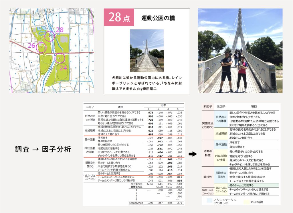Click the black right-pointing arrow between the tables
The height and width of the screenshot is (213, 293).
pyautogui.click(x=193, y=154)
